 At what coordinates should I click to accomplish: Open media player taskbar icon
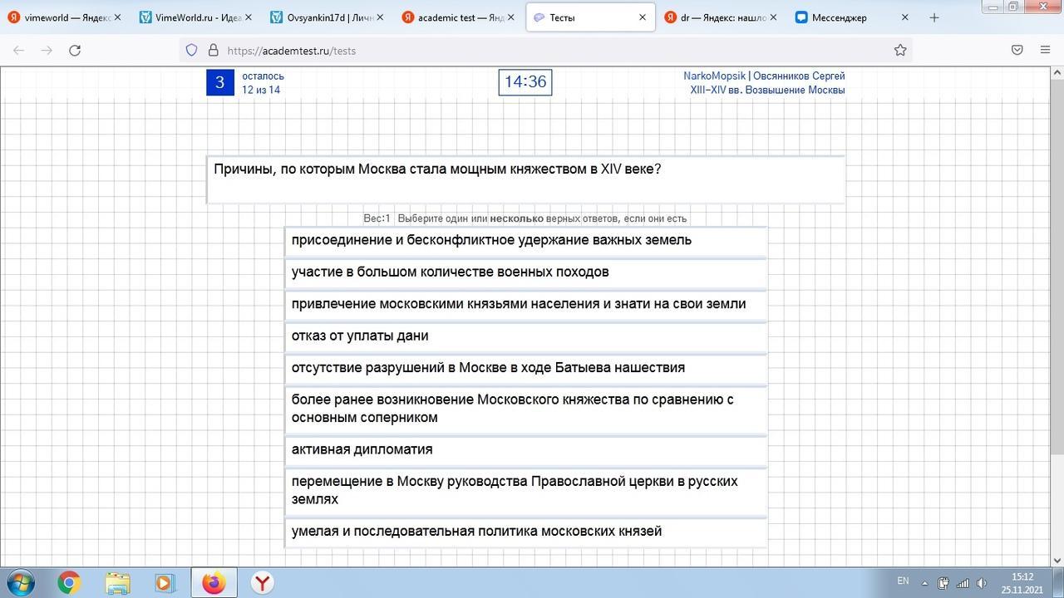(x=165, y=582)
